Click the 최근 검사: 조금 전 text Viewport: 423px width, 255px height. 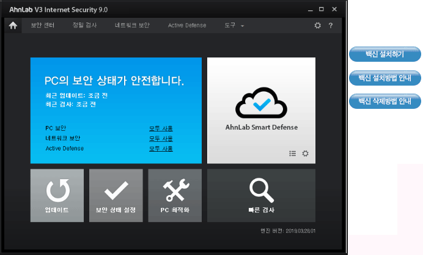tap(71, 105)
